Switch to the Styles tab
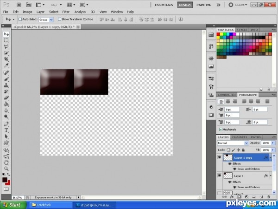Screen dimensions: 278x209 [242, 30]
